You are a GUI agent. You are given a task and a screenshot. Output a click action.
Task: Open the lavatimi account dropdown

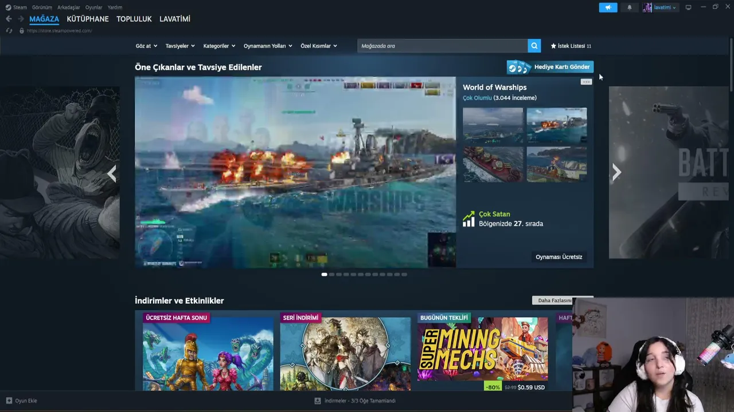point(665,7)
